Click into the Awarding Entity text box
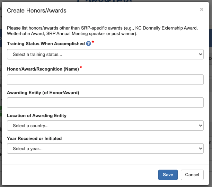This screenshot has height=187, width=212. (x=105, y=103)
